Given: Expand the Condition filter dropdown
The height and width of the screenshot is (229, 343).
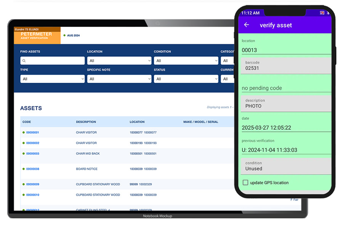Looking at the screenshot, I should [186, 61].
